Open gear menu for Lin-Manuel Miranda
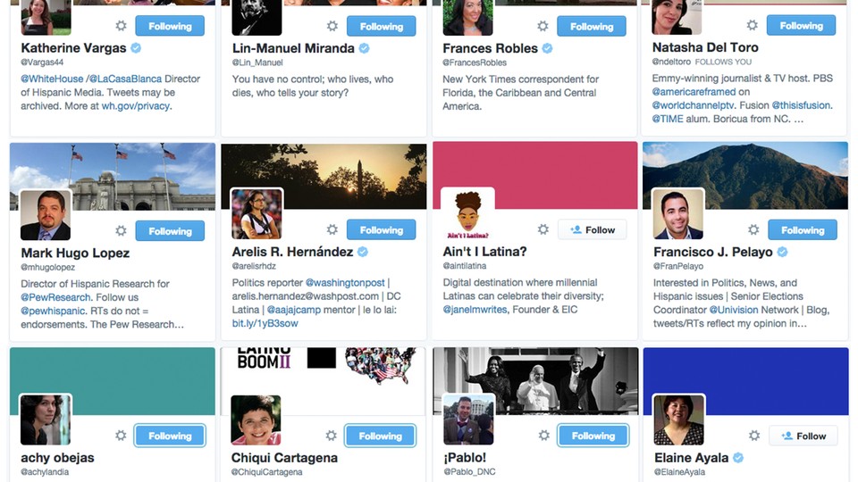The image size is (858, 482). pyautogui.click(x=332, y=26)
